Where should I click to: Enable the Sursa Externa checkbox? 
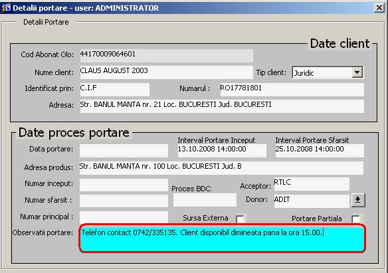(x=240, y=219)
